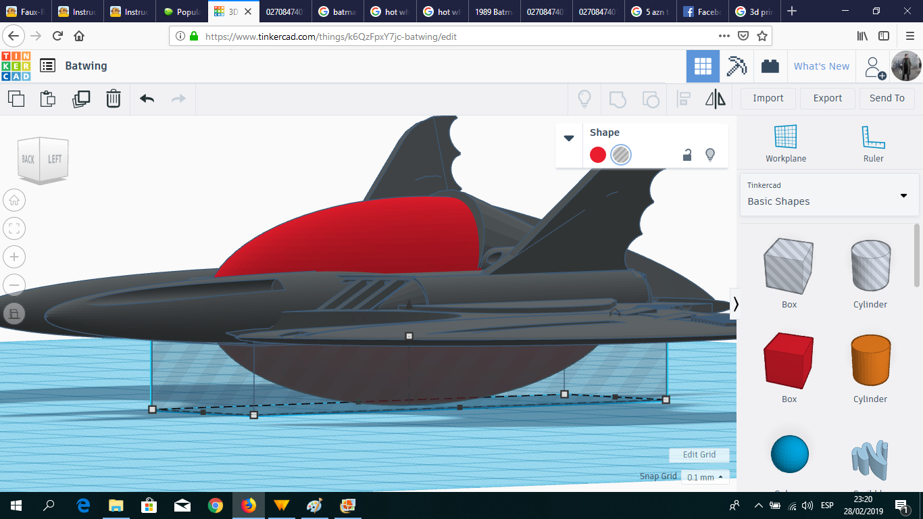Screen dimensions: 923x519
Task: Open a new browser tab
Action: 792,11
